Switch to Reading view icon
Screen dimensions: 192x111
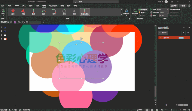[x=157, y=110]
